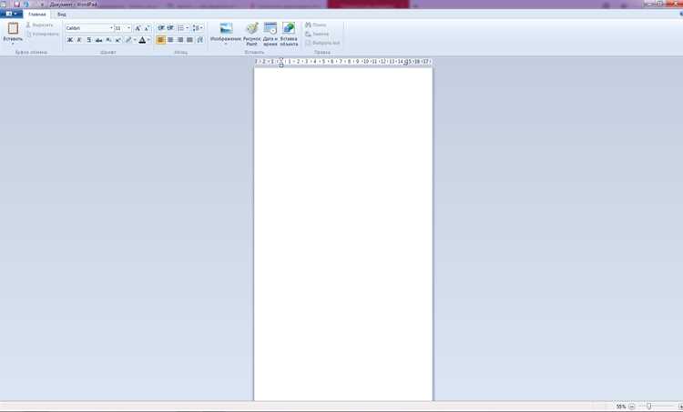This screenshot has width=683, height=412.
Task: Open the WordPad file menu button
Action: [11, 14]
